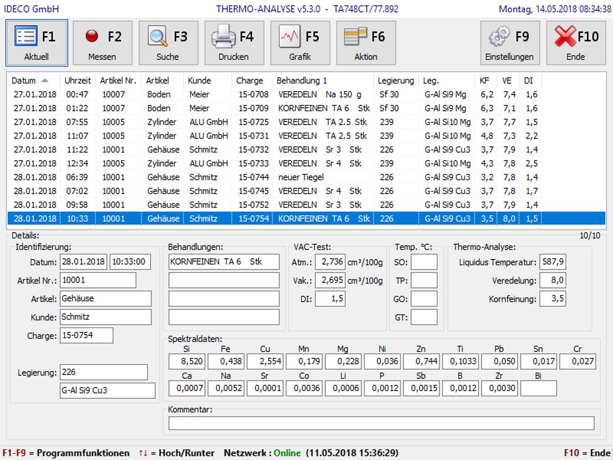Open the F1 Aktuell list view
The height and width of the screenshot is (460, 613).
[36, 43]
